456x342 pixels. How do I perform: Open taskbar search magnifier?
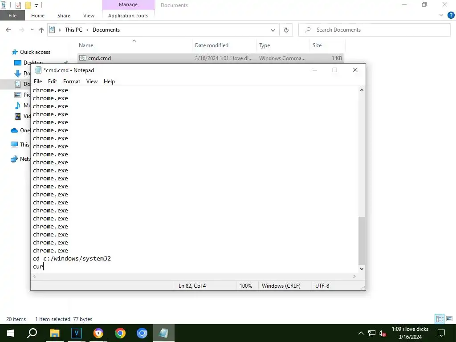[x=32, y=333]
